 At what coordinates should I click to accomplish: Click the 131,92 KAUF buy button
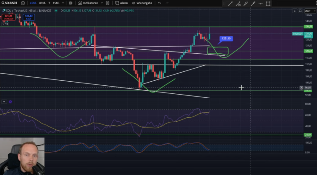(29, 17)
